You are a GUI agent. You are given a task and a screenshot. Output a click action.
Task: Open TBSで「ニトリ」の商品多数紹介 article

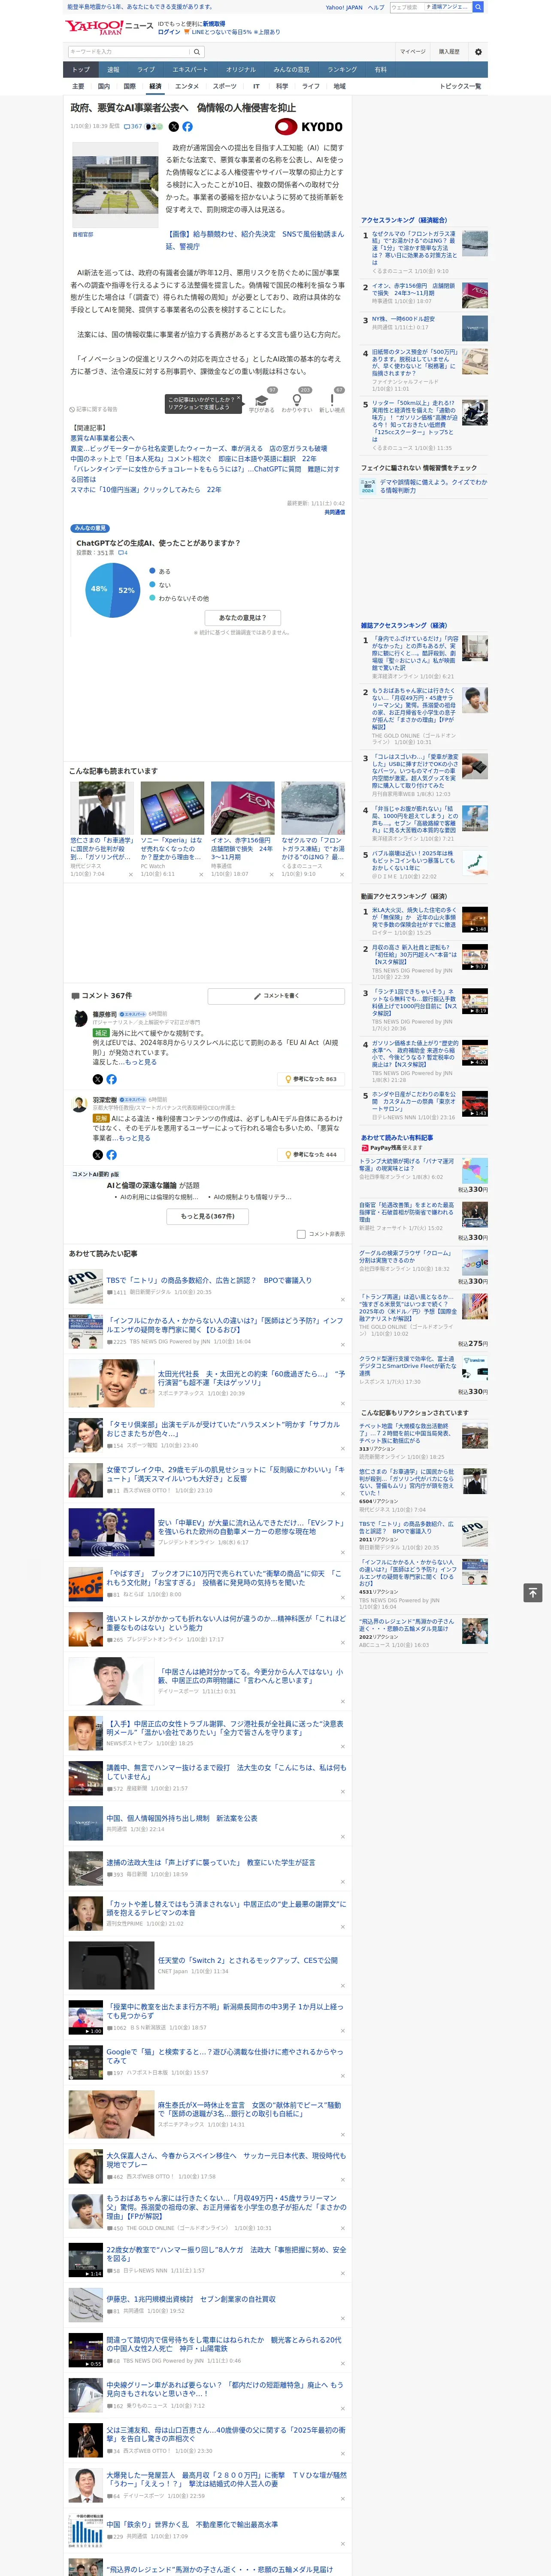(x=209, y=1280)
